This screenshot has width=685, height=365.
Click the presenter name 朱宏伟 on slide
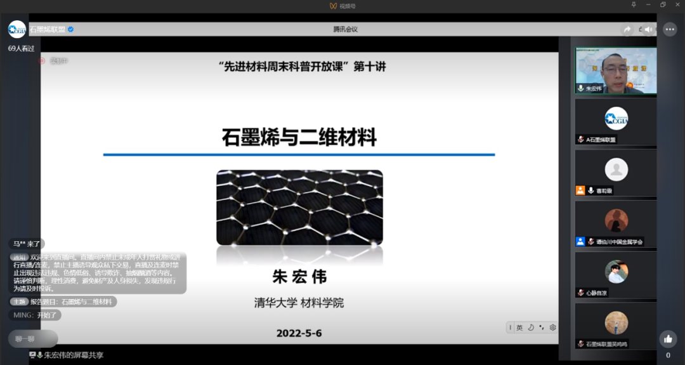tap(299, 276)
